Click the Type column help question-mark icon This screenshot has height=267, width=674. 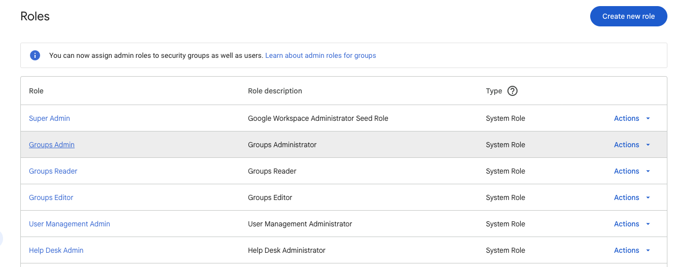tap(512, 91)
